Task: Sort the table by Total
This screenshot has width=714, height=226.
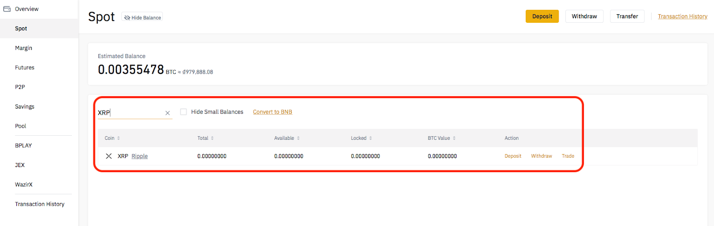Action: point(206,138)
